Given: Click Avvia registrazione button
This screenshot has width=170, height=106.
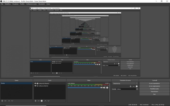Looking at the screenshot, I should 154,86.
